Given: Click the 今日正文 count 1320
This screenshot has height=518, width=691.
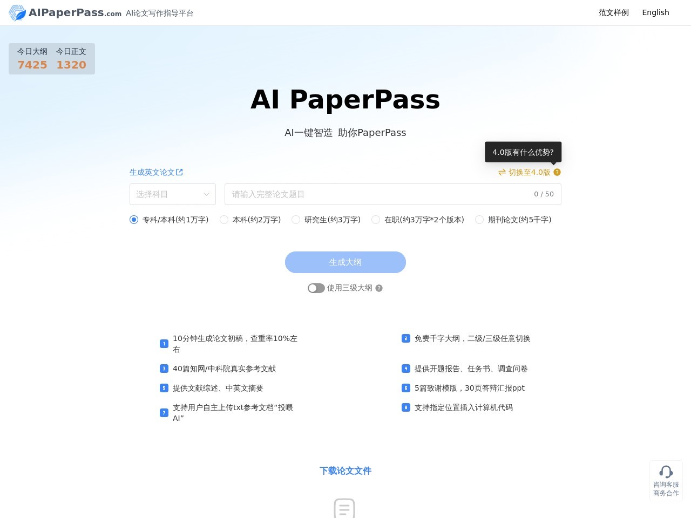Looking at the screenshot, I should coord(71,65).
